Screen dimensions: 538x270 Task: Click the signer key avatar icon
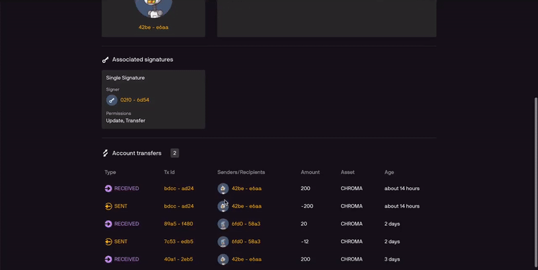click(x=112, y=100)
